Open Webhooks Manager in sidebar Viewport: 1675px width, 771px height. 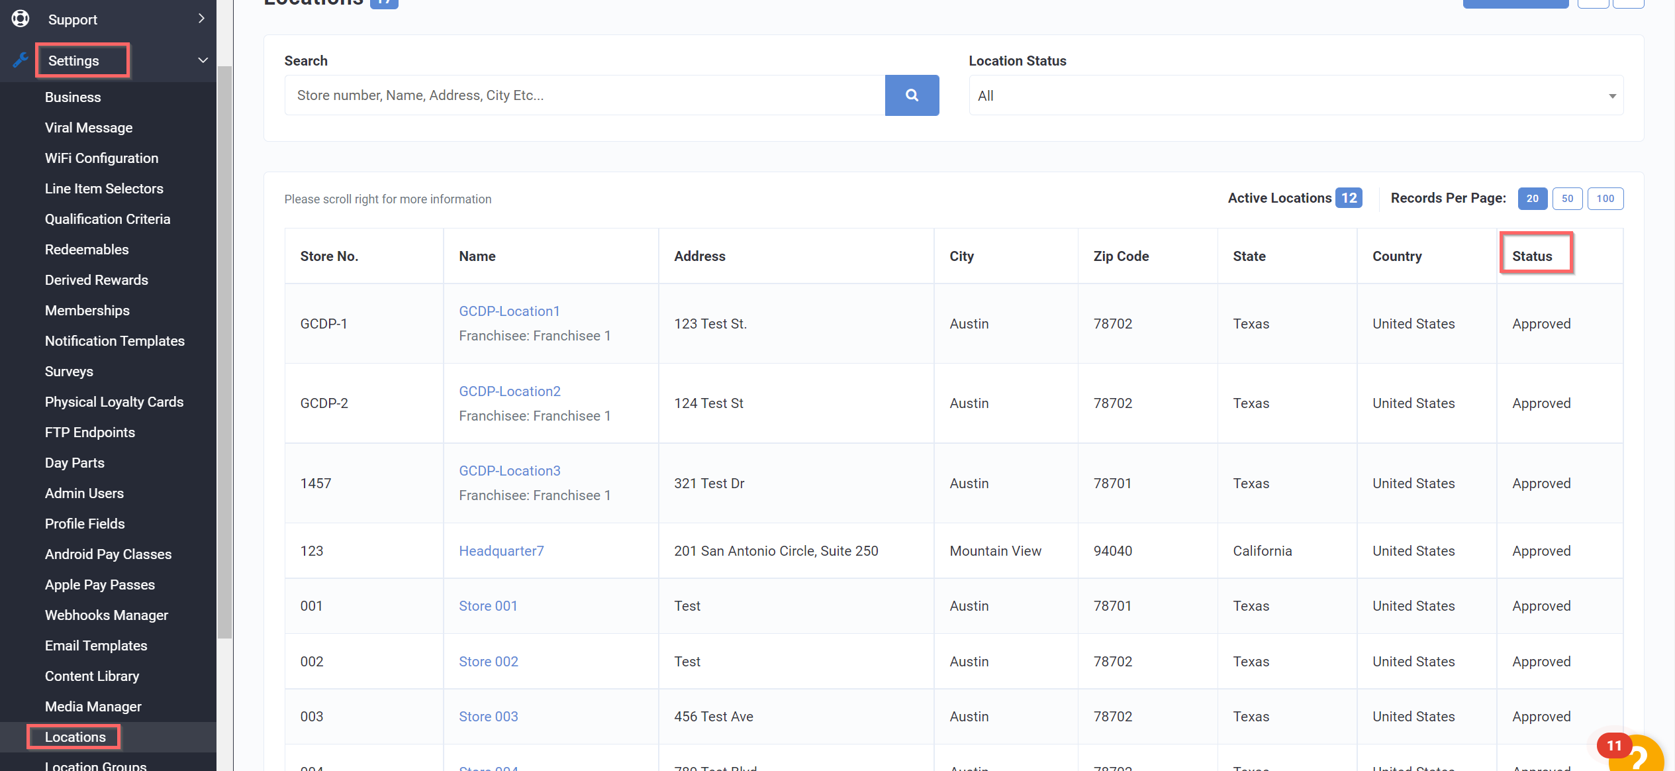click(107, 615)
